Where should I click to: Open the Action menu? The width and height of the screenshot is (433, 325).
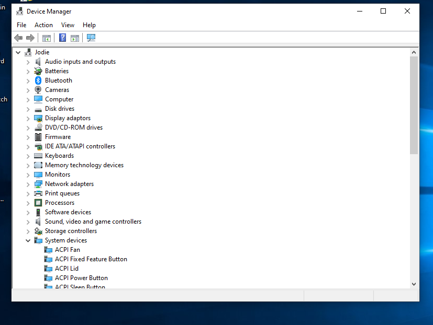(x=43, y=25)
